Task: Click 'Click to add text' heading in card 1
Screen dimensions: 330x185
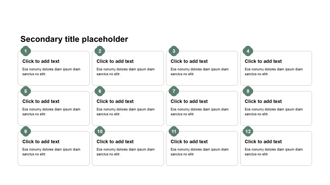Action: 41,61
